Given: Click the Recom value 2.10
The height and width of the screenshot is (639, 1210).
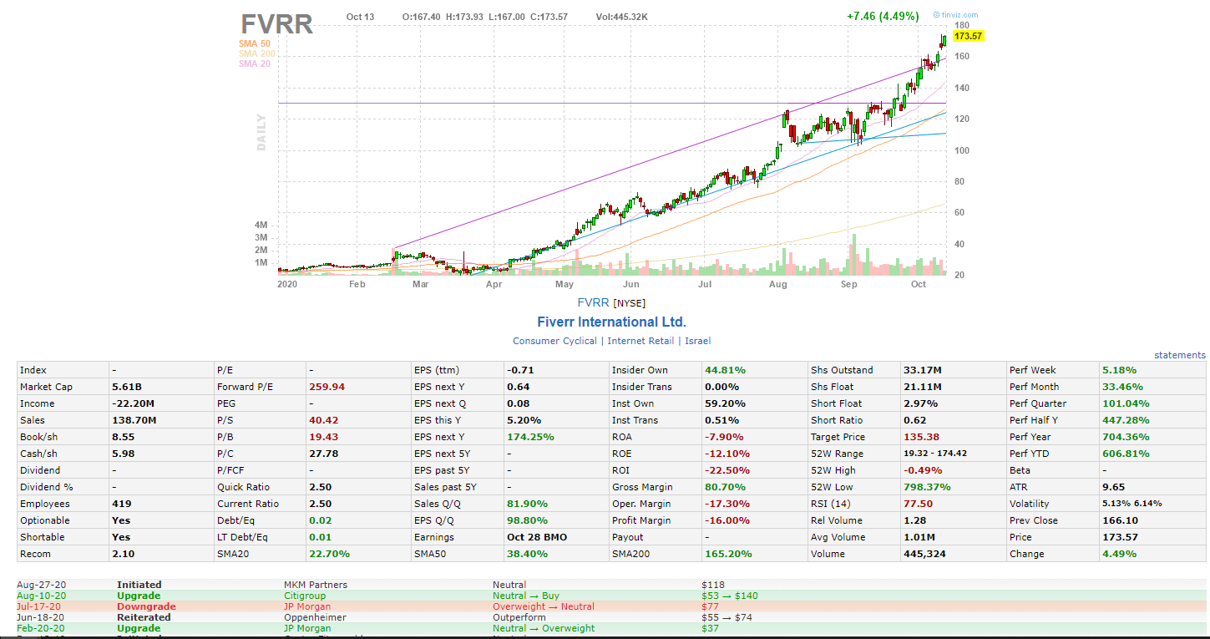Looking at the screenshot, I should point(123,554).
